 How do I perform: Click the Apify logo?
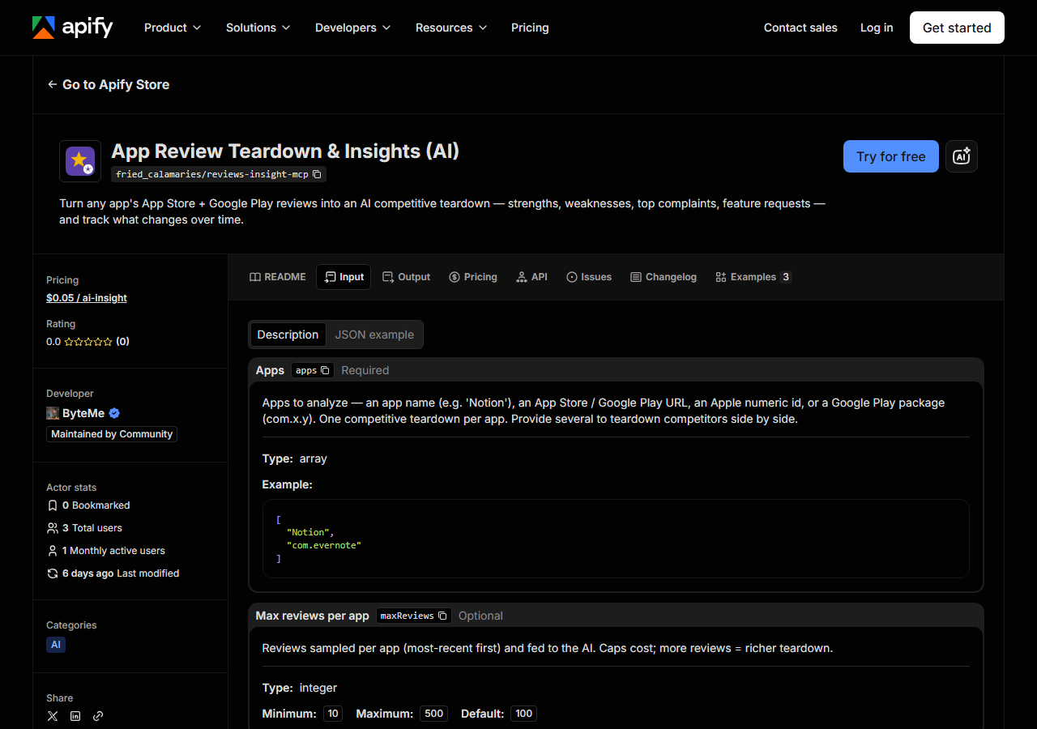[72, 28]
